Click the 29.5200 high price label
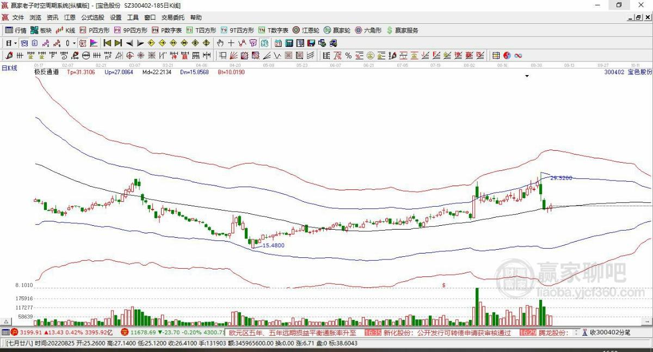The image size is (653, 352). coord(561,178)
